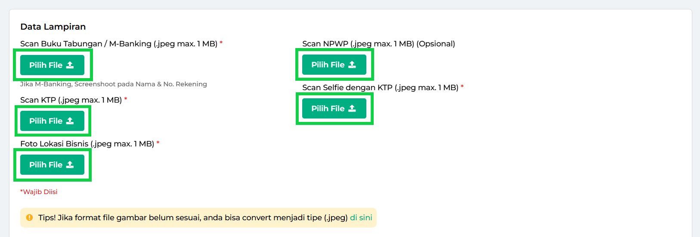Click upload icon under Foto Lokasi Bisnis
Image resolution: width=700 pixels, height=237 pixels.
click(70, 165)
